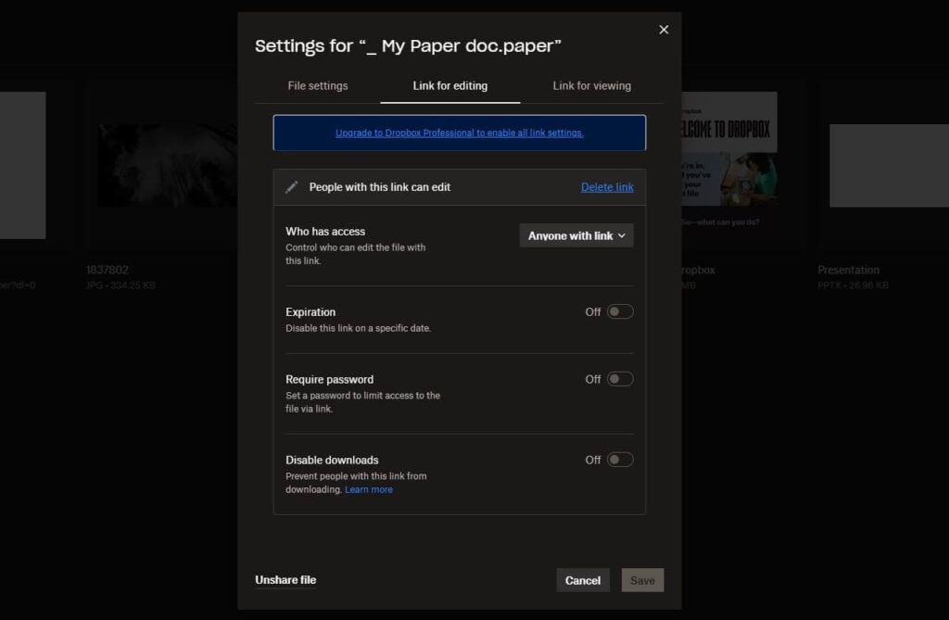The height and width of the screenshot is (620, 949).
Task: Click Delete link
Action: (607, 187)
